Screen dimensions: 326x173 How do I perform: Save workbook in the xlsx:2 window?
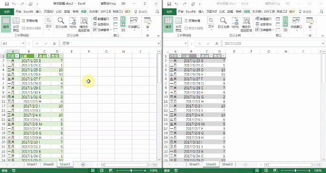click(7, 4)
